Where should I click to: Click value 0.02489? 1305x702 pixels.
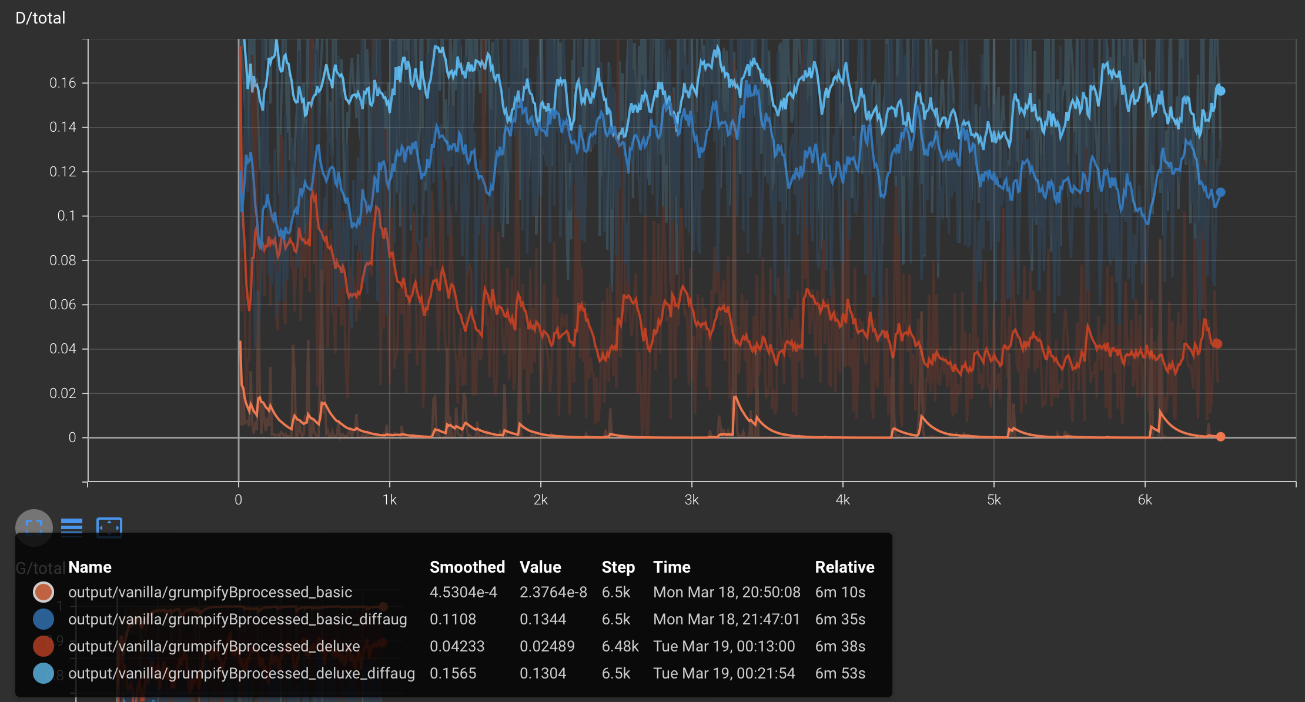547,646
